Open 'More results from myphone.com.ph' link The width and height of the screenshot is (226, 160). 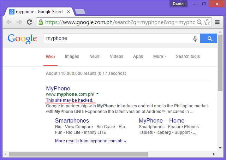point(90,141)
